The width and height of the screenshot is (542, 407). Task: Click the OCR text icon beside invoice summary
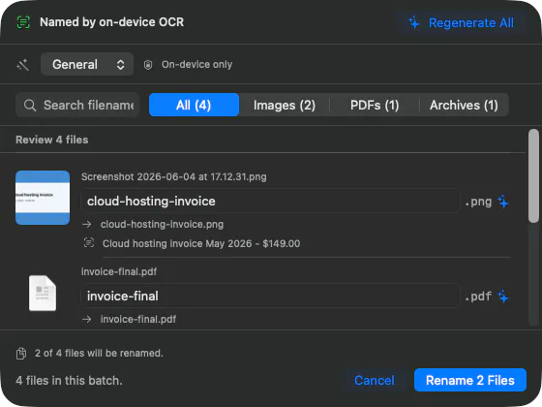tap(89, 242)
